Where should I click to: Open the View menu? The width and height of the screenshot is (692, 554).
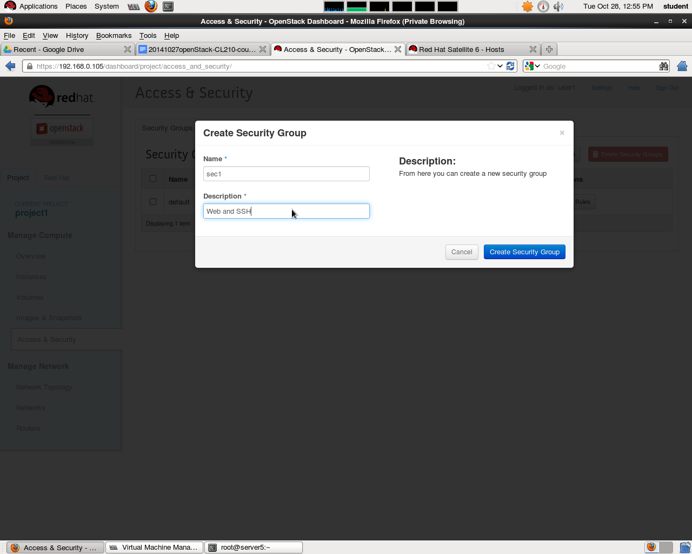pyautogui.click(x=50, y=35)
